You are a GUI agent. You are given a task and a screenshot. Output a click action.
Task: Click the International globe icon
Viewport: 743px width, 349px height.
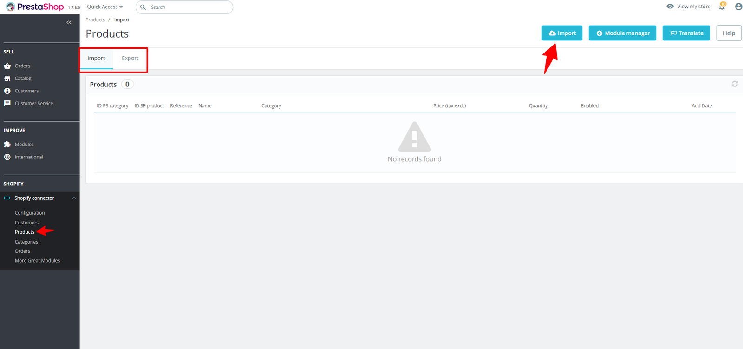coord(7,157)
